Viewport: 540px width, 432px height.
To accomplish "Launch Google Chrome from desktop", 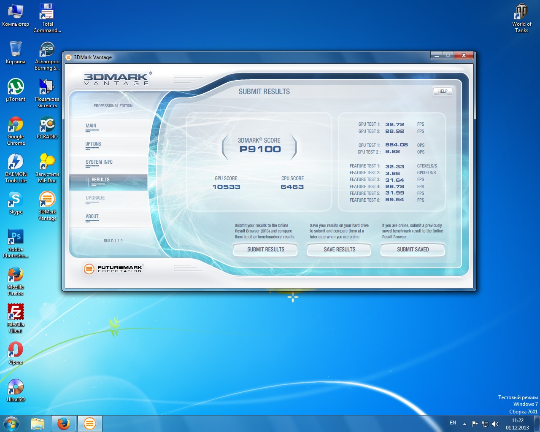I will coord(16,131).
